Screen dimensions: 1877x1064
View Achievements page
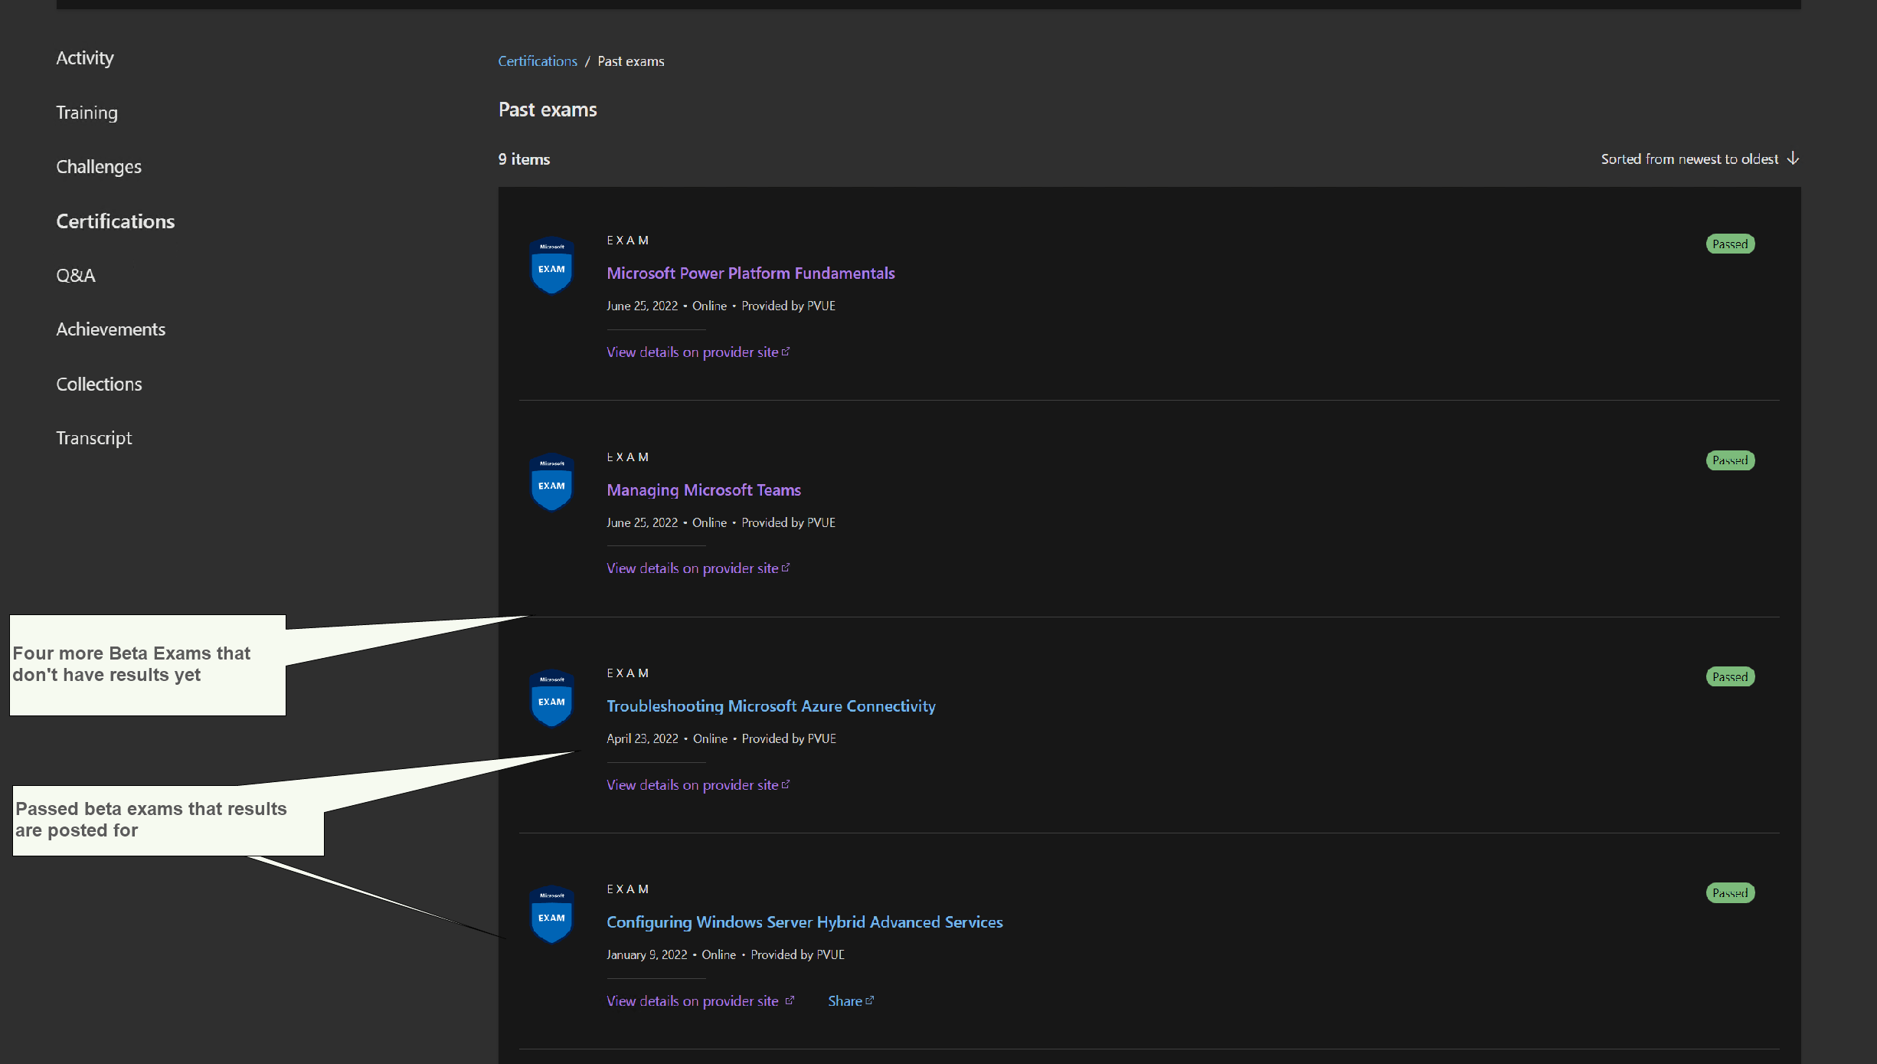pyautogui.click(x=111, y=329)
